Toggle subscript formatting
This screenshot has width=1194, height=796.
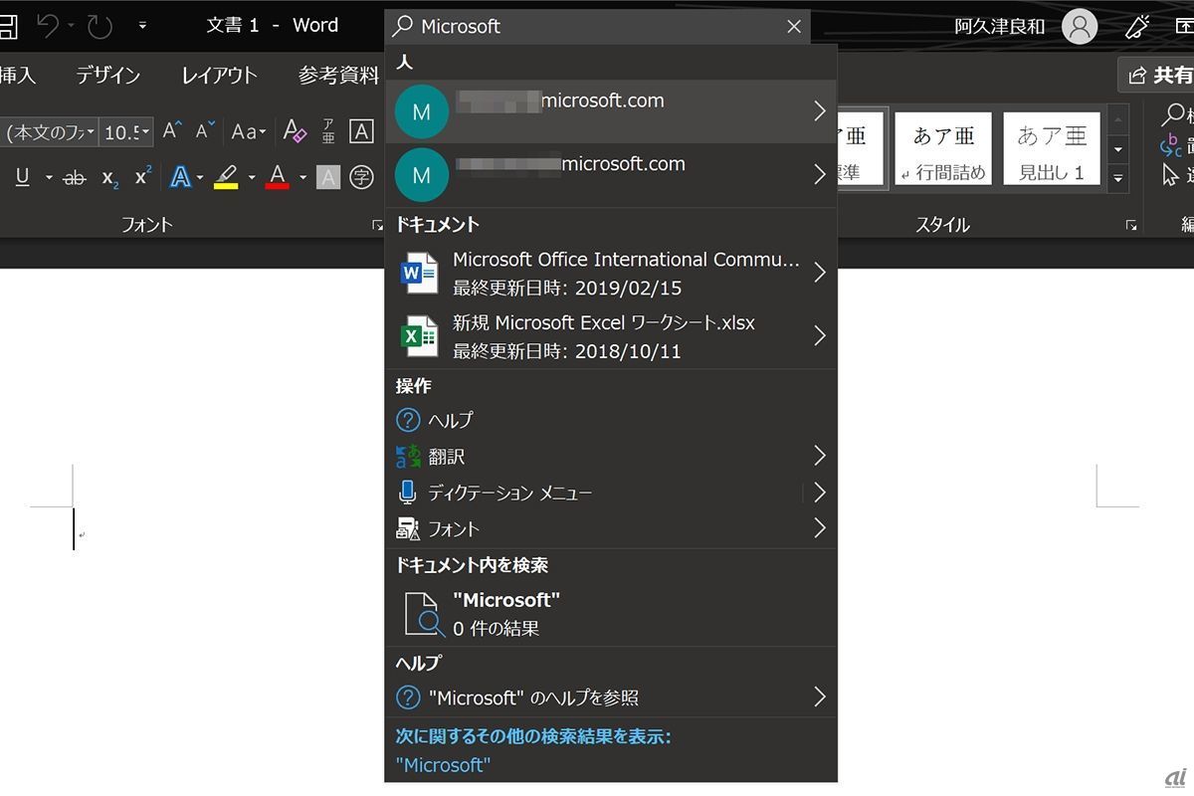[x=109, y=177]
